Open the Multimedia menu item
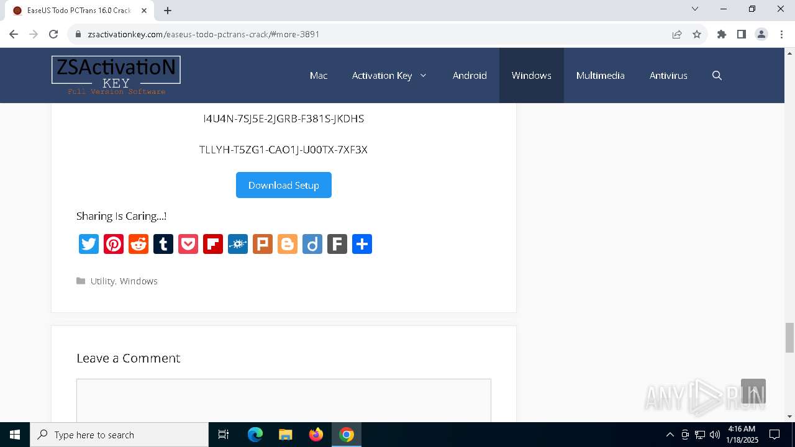The height and width of the screenshot is (447, 795). coord(601,75)
